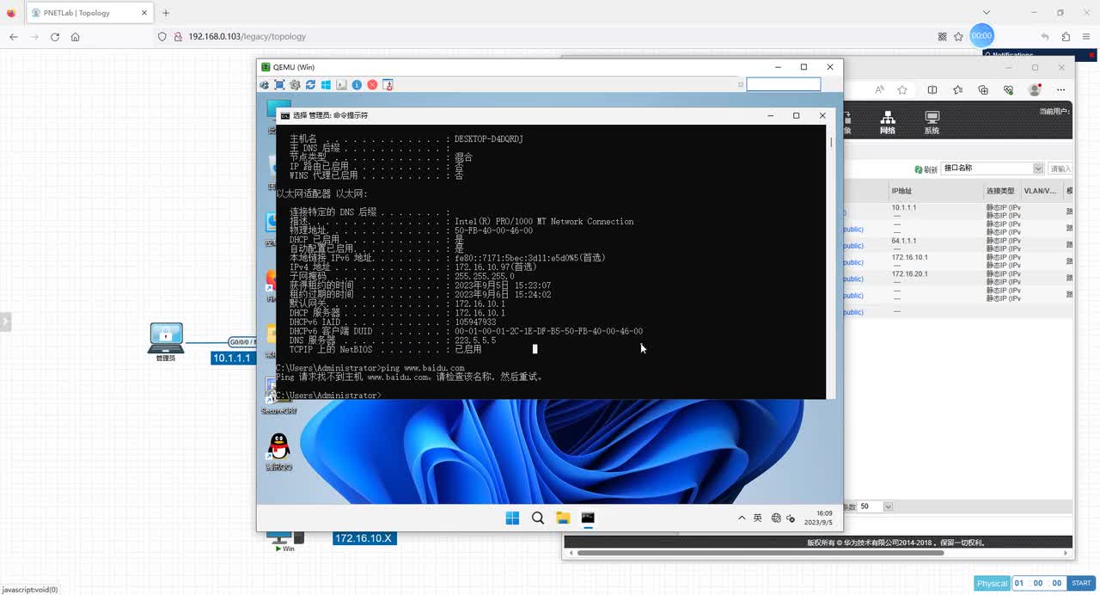Viewport: 1100px width, 595px height.
Task: Open browser hamburger menu
Action: click(1087, 37)
